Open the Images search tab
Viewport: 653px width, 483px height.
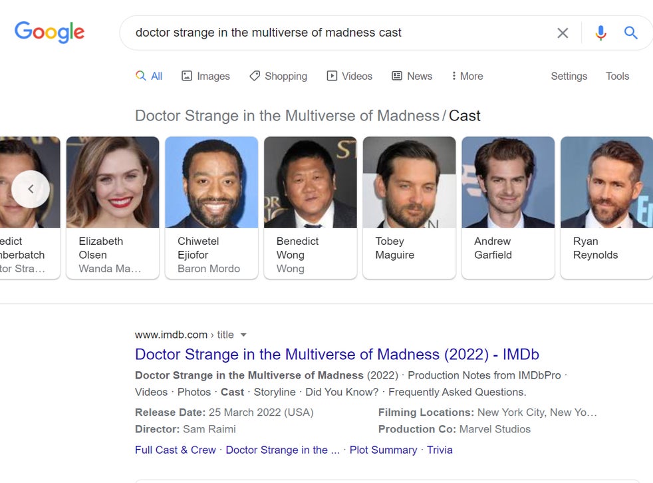click(205, 76)
